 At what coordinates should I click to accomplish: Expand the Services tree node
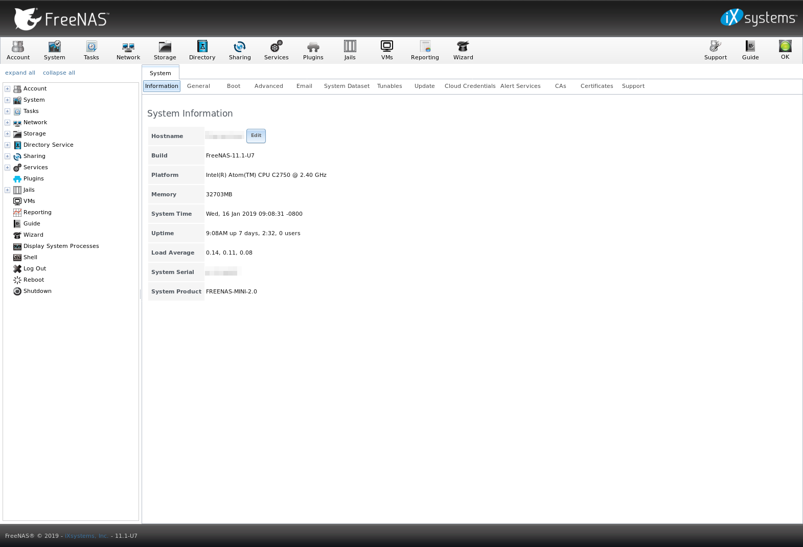point(8,167)
